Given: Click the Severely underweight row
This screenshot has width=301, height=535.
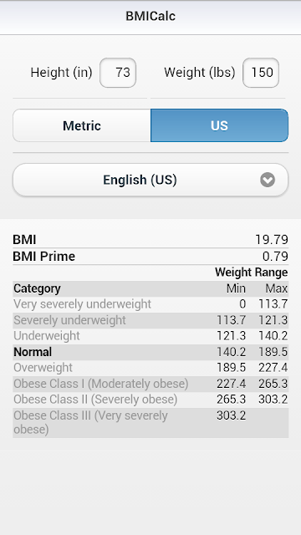Looking at the screenshot, I should [x=150, y=320].
